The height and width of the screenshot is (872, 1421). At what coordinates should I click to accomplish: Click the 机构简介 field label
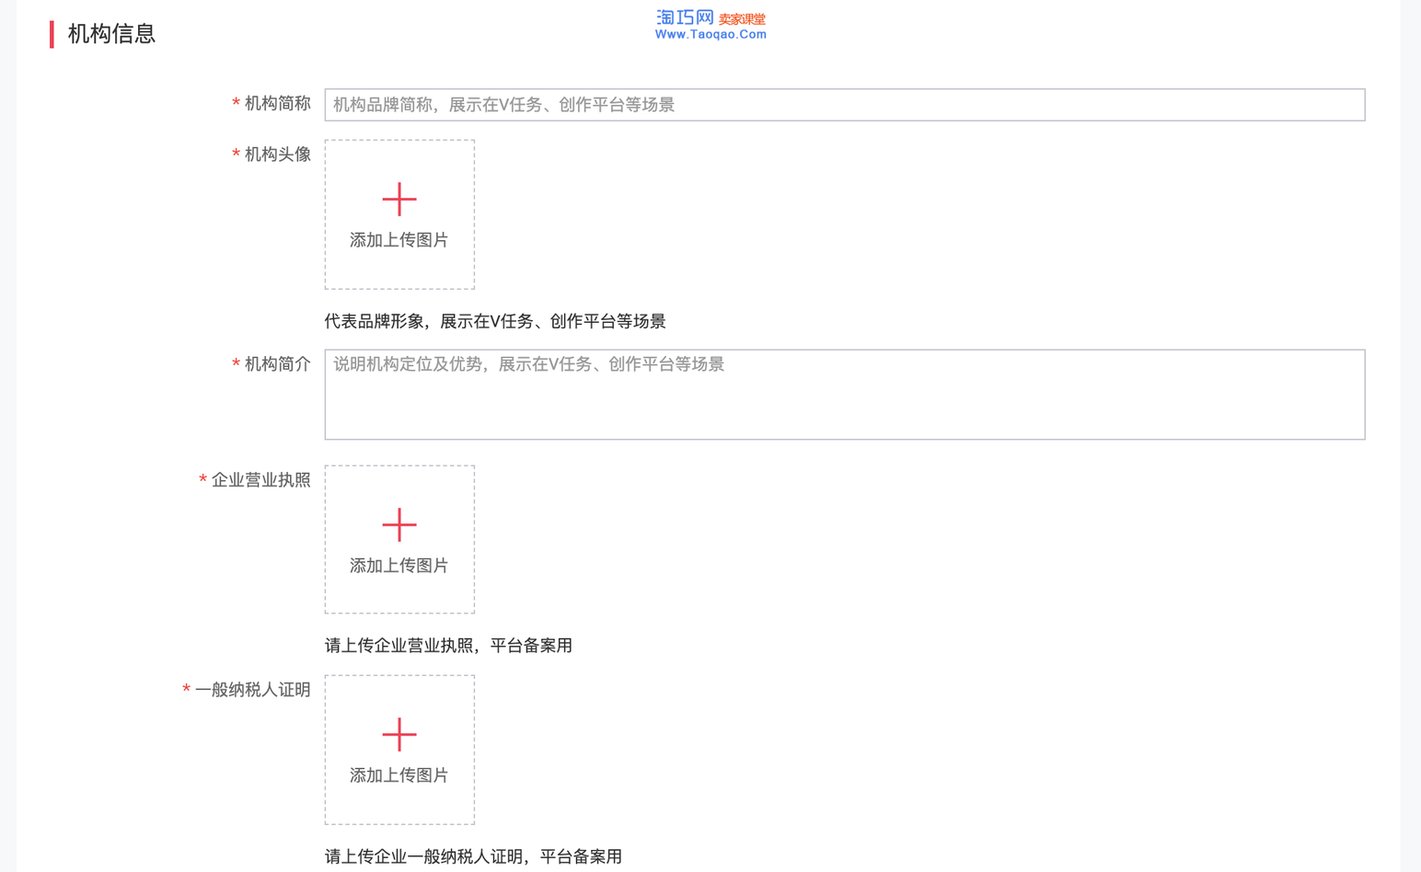(277, 364)
